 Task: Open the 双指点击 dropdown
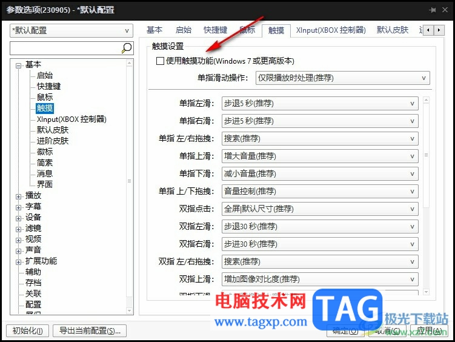coord(320,209)
